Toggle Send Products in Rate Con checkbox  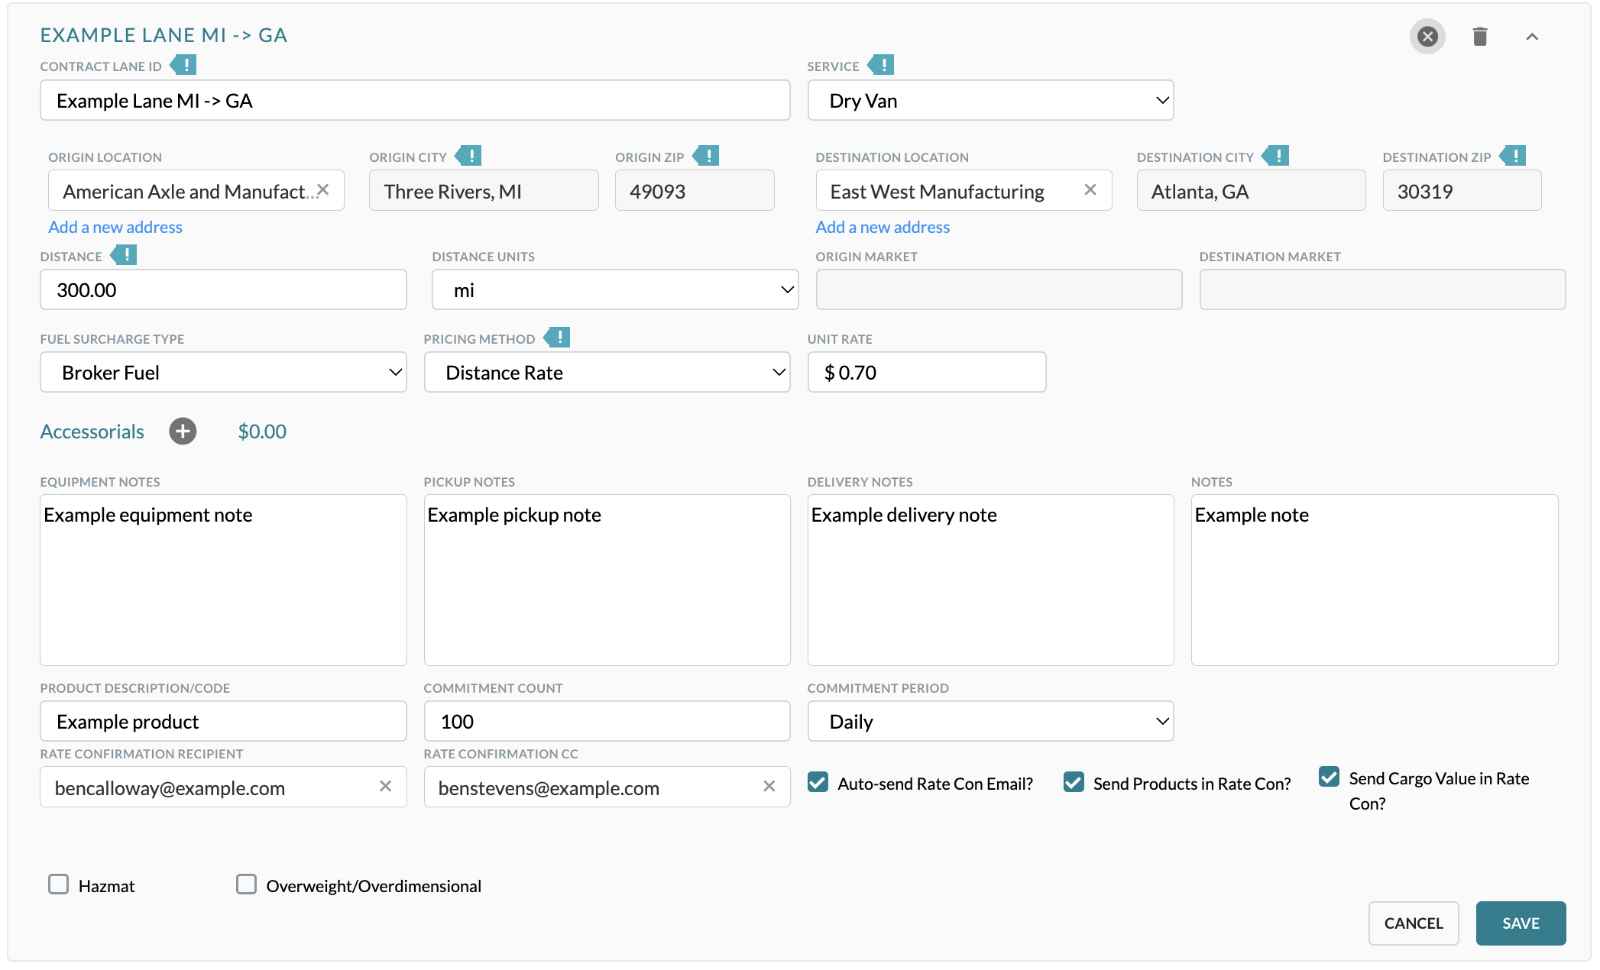point(1074,782)
